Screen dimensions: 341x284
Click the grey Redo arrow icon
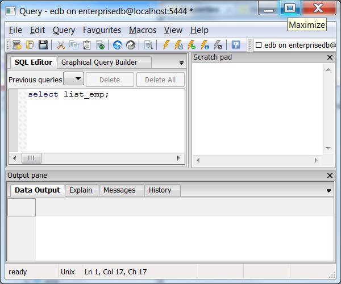[x=131, y=45]
